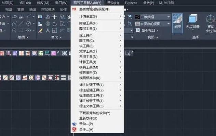This screenshot has height=136, width=216.
Task: Open the Arc tool dropdown arrow
Action: pyautogui.click(x=34, y=17)
